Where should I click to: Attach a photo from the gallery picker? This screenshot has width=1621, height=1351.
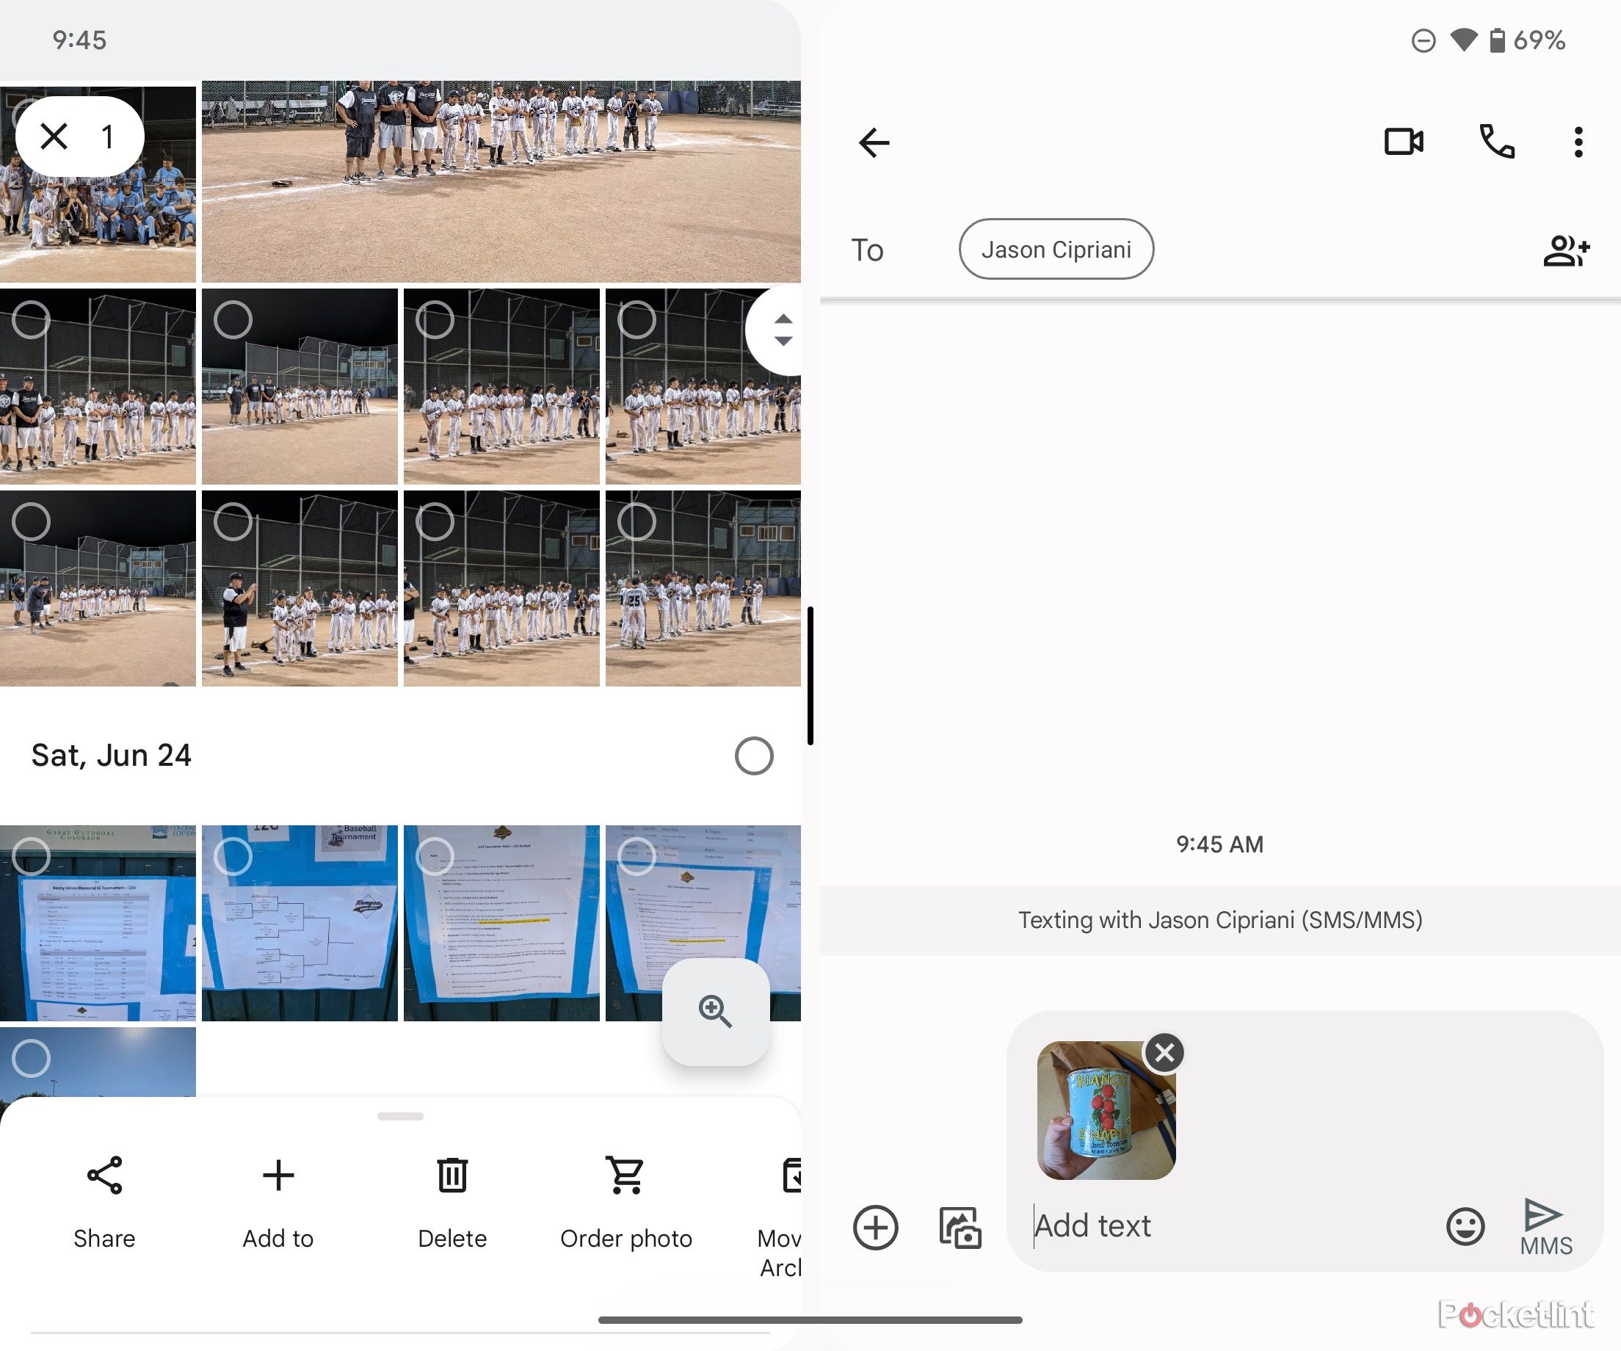pyautogui.click(x=959, y=1228)
